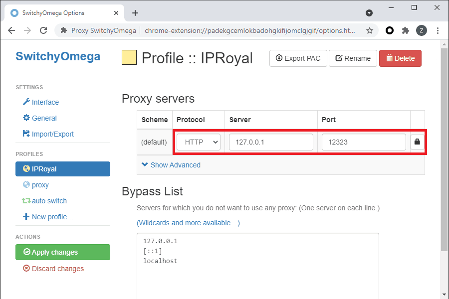The height and width of the screenshot is (299, 449).
Task: Minimize the browser window
Action: pos(391,8)
